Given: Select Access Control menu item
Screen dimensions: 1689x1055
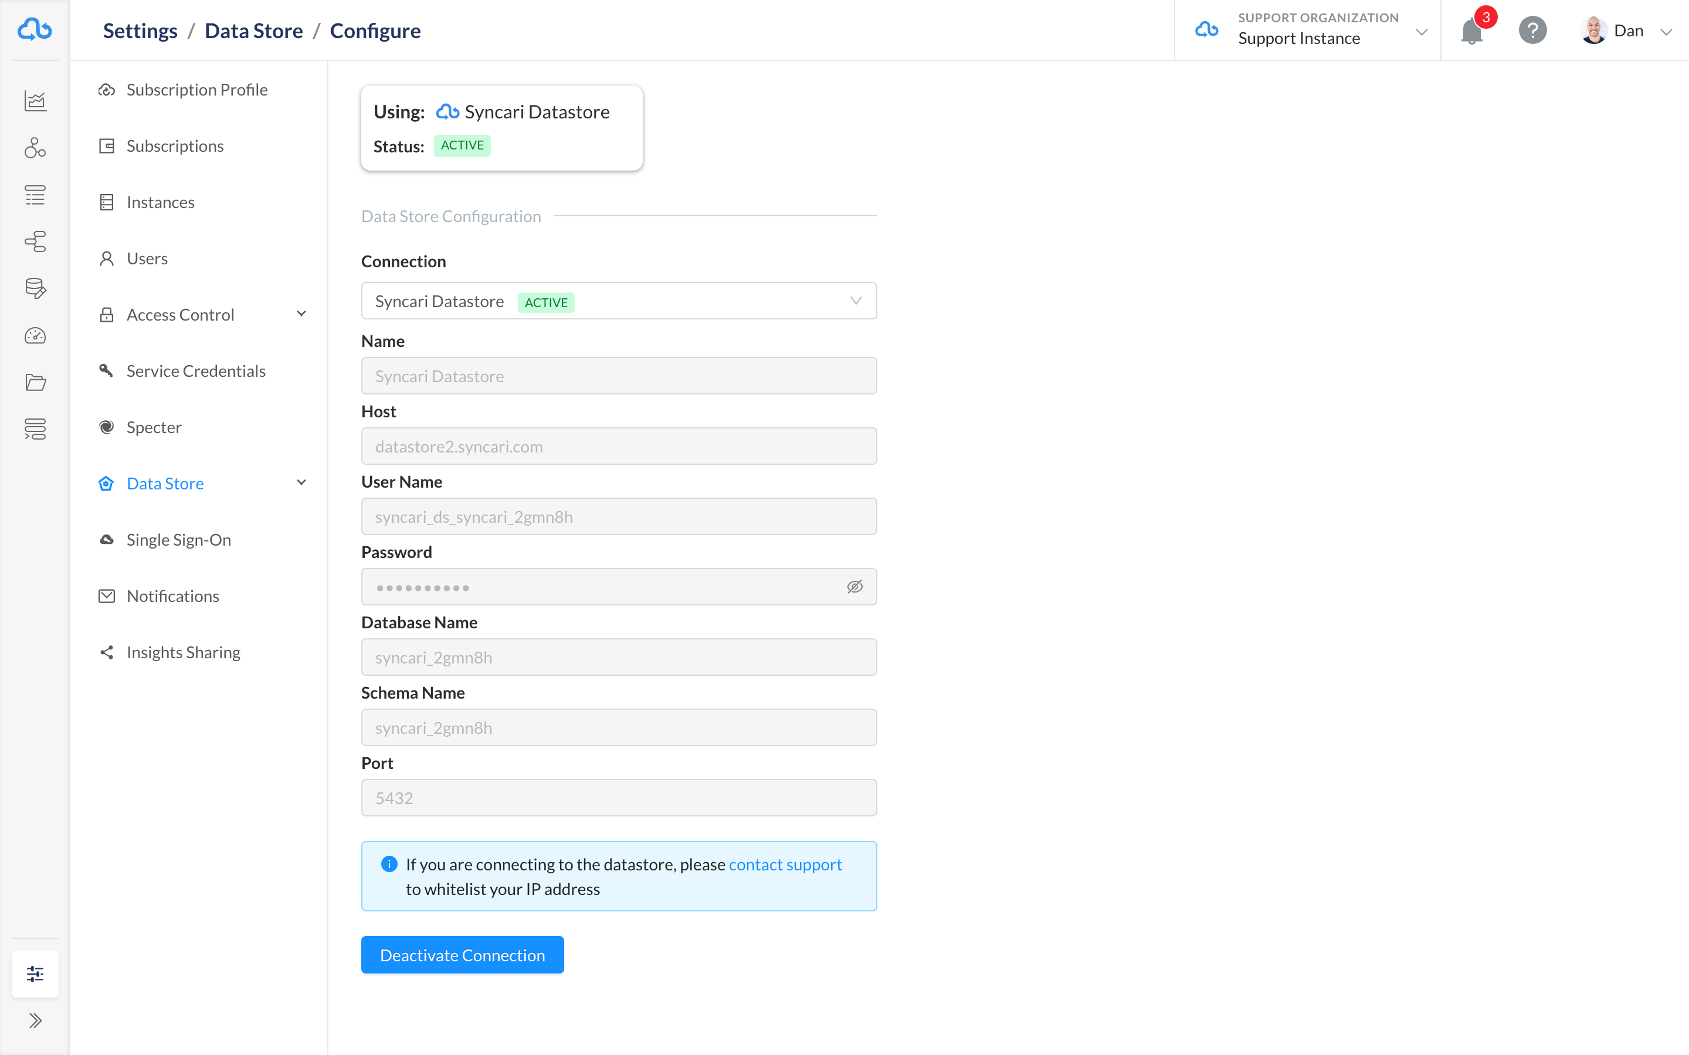Looking at the screenshot, I should point(180,315).
